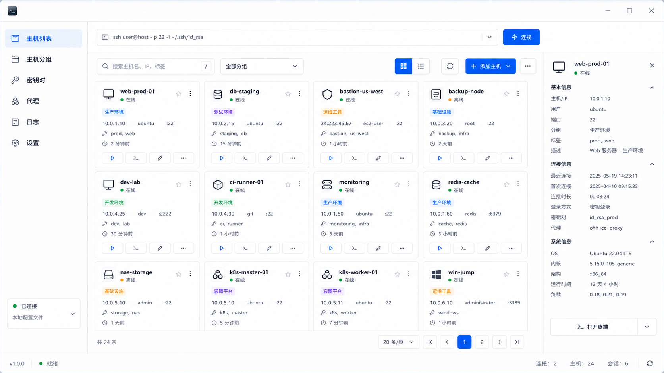Click the app logo terminal icon
The width and height of the screenshot is (664, 373).
pos(12,11)
